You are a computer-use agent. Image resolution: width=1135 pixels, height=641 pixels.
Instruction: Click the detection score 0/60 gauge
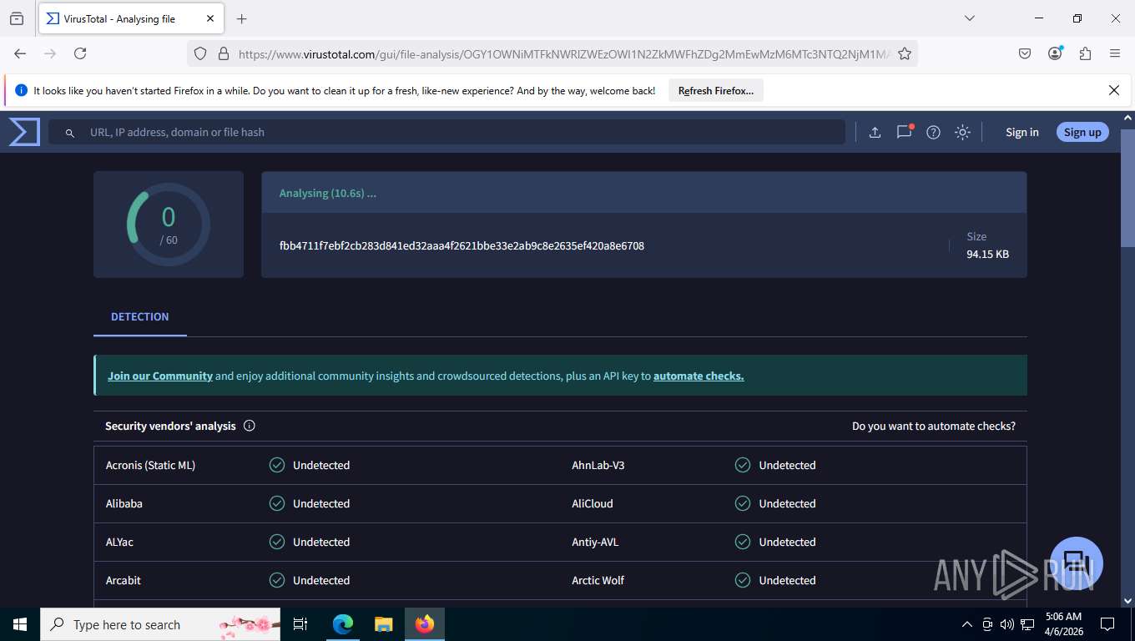169,225
